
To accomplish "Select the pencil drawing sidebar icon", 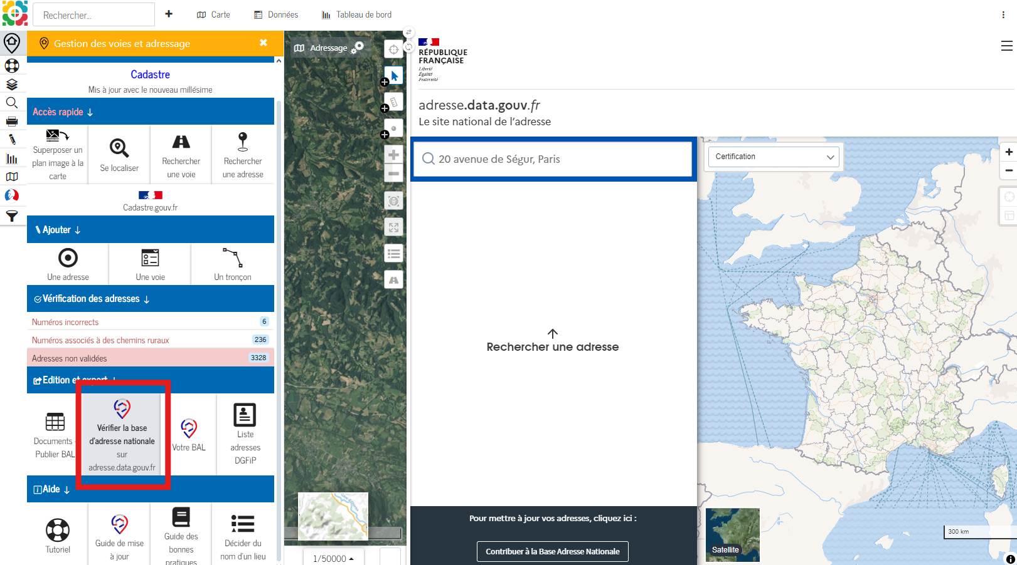I will [12, 140].
